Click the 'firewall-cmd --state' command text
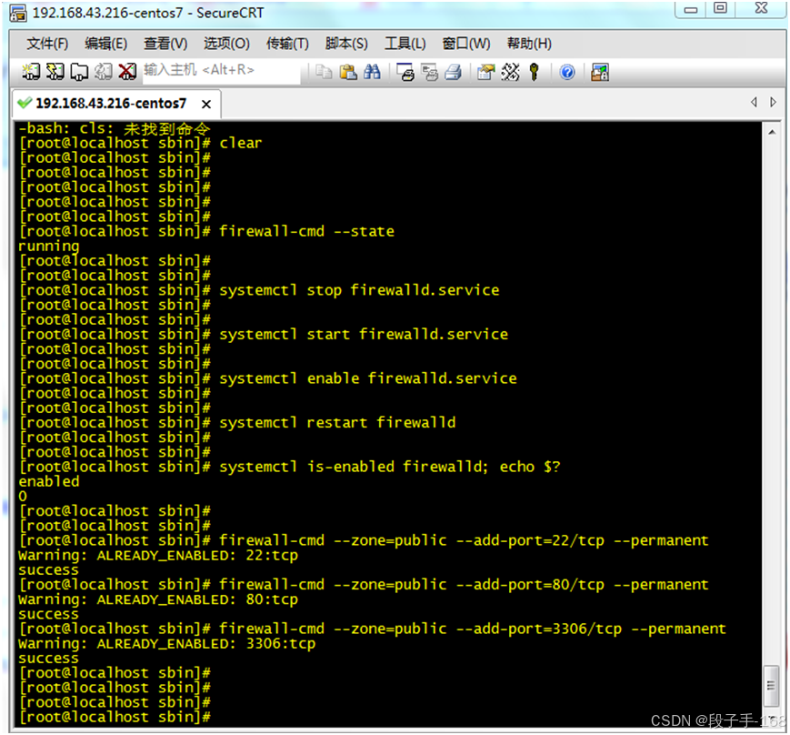The width and height of the screenshot is (790, 735). point(307,231)
